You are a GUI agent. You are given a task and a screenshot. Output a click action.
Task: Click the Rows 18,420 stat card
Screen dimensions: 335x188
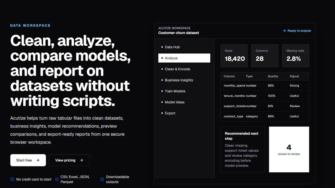click(x=234, y=56)
